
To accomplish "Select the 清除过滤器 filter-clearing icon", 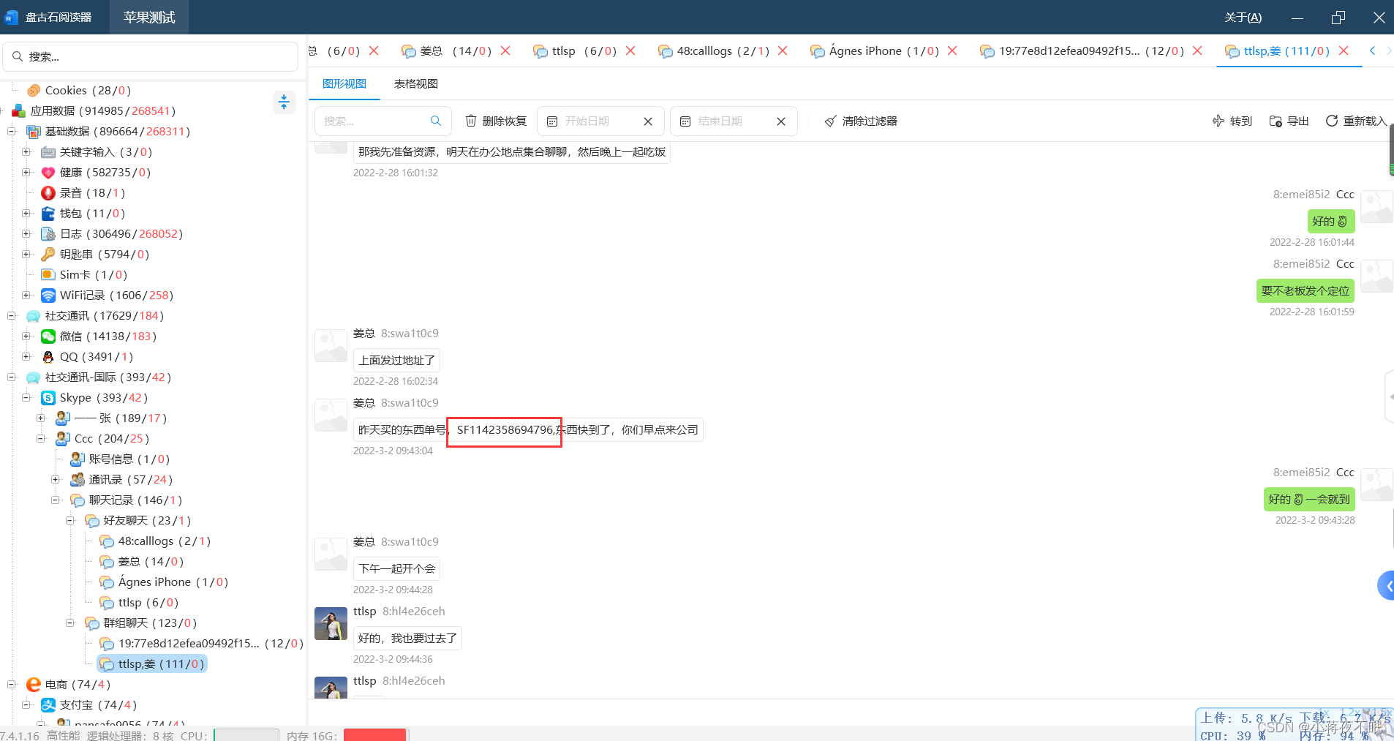I will point(830,121).
